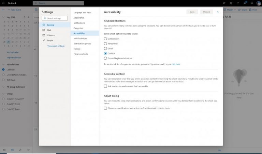
Task: Check Show error notifications until I dismiss
Action: click(x=105, y=108)
